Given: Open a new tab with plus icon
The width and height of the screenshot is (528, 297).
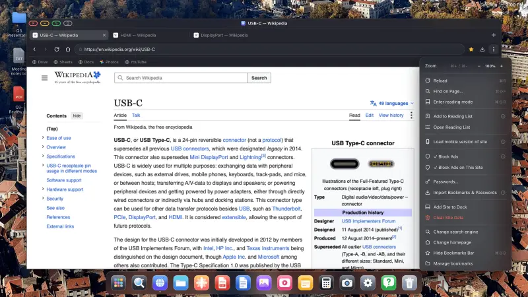Looking at the screenshot, I should (493, 35).
